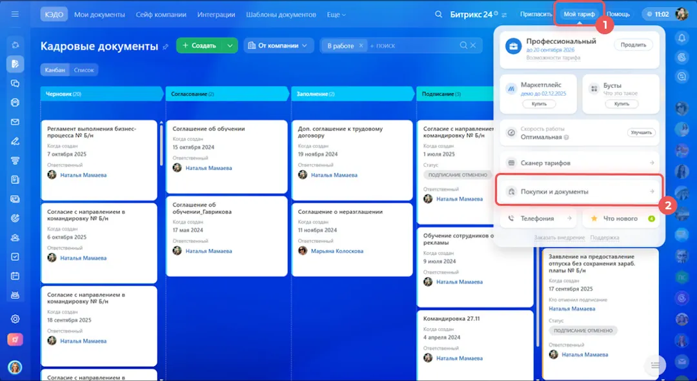Switch view to Список
The height and width of the screenshot is (381, 697).
(x=84, y=70)
